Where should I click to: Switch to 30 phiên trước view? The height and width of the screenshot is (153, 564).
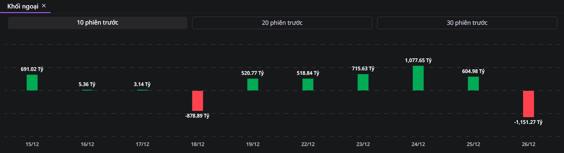click(467, 23)
